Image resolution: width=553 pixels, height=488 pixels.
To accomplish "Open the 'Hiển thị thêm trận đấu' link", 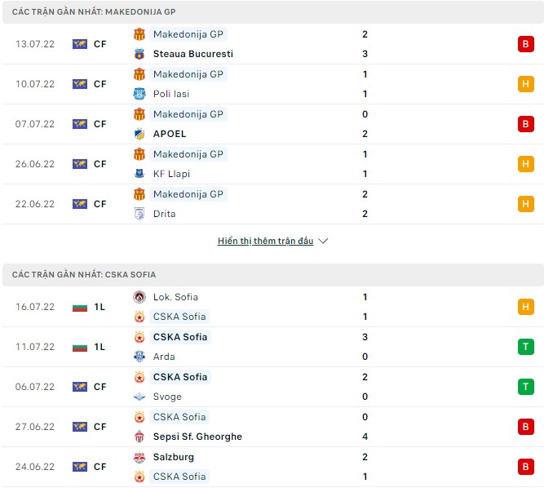I will pyautogui.click(x=266, y=242).
